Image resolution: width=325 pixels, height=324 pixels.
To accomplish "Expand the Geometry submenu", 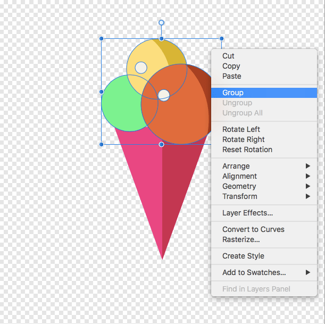I will (x=239, y=186).
